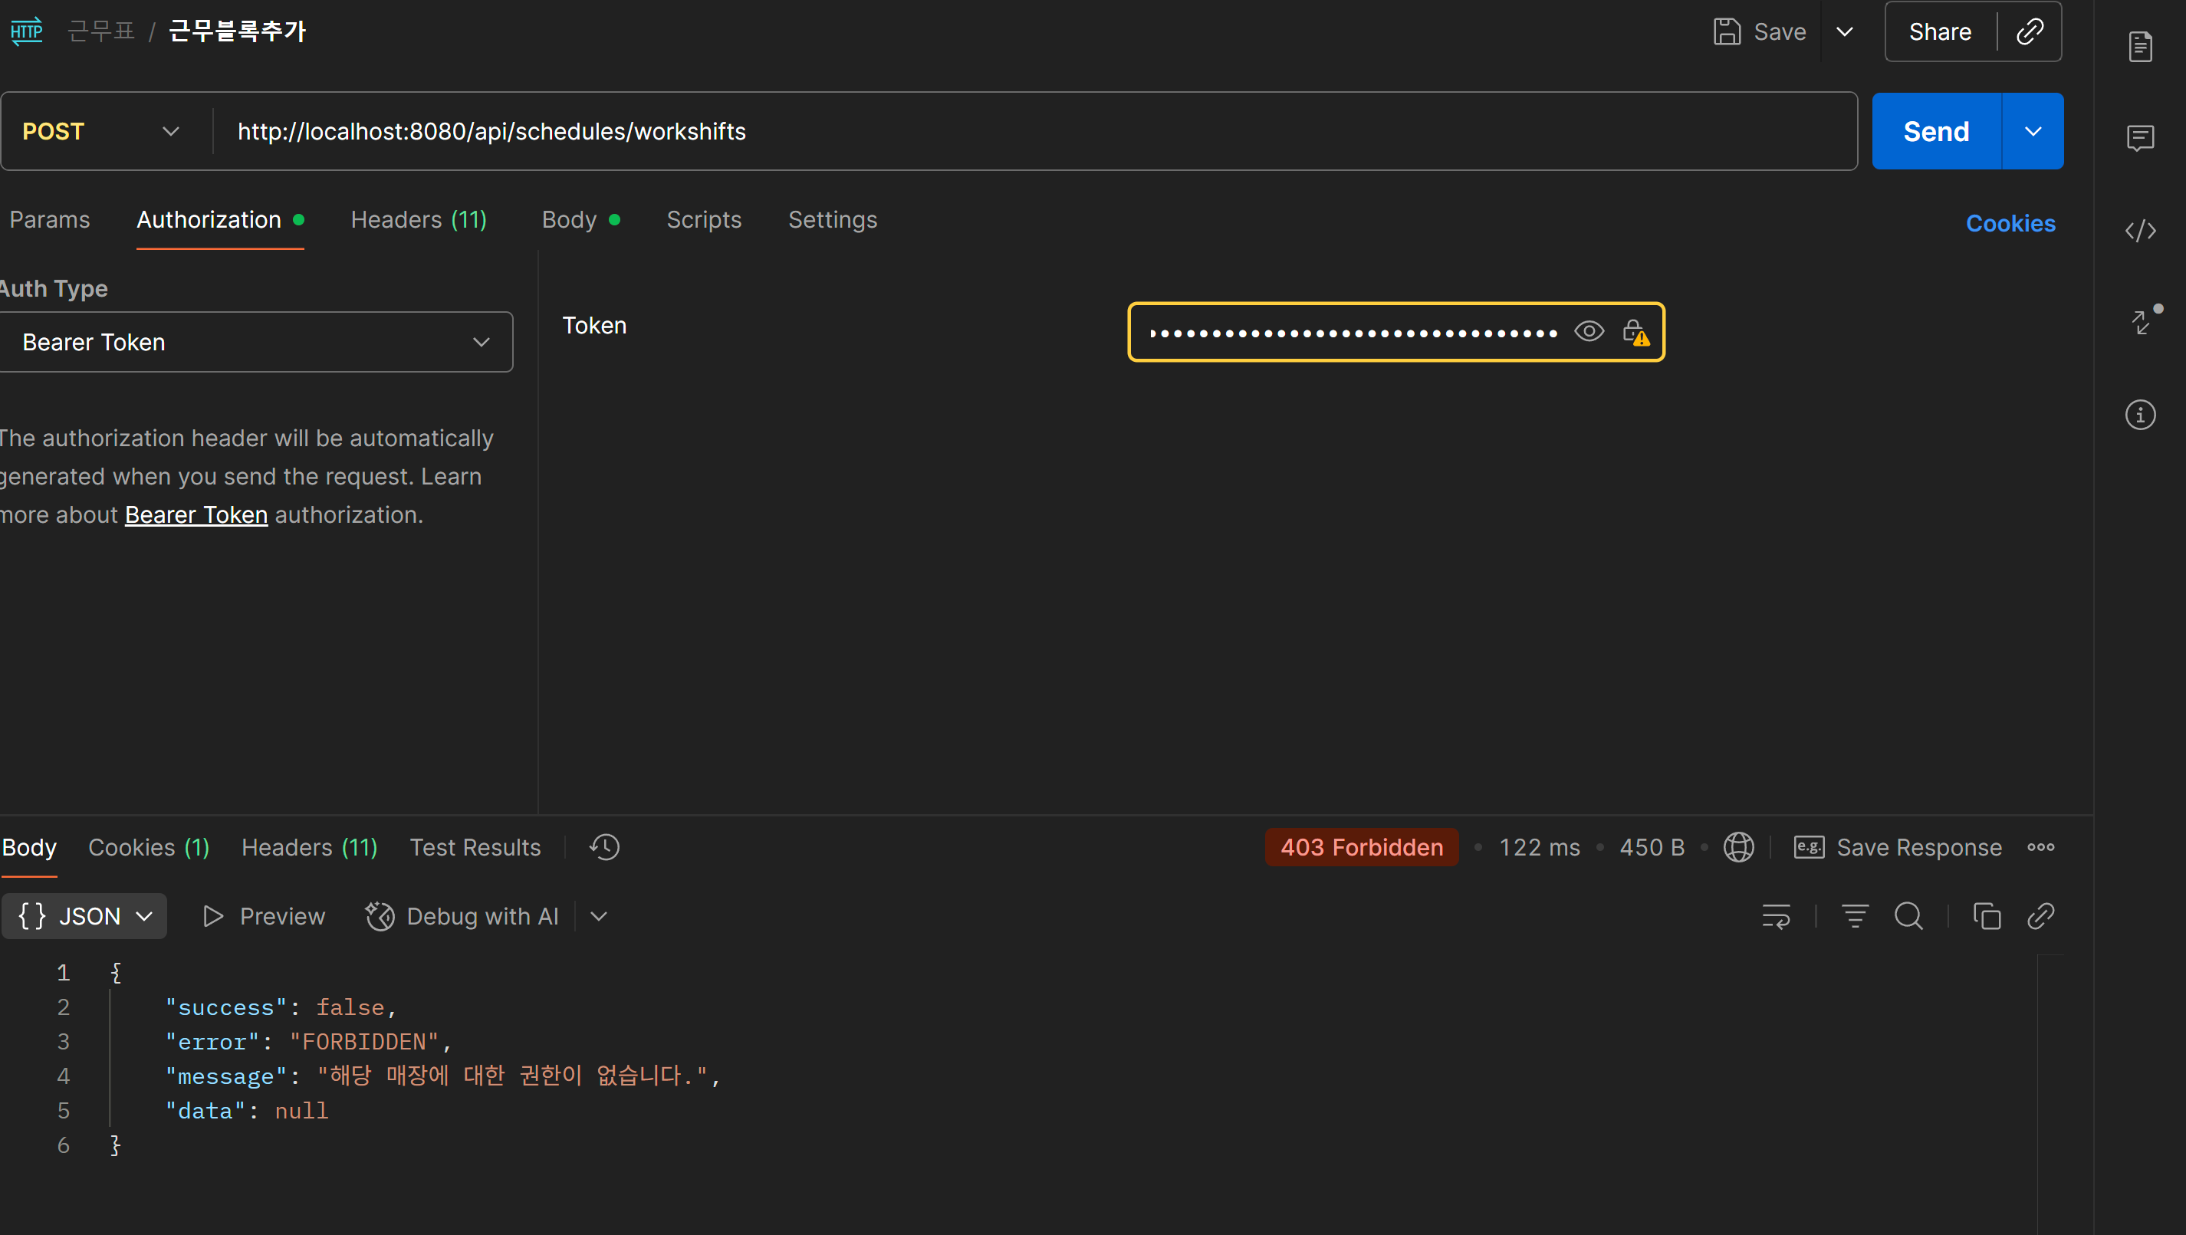Toggle word wrap in response
Screen dimensions: 2186x1235
click(1776, 916)
